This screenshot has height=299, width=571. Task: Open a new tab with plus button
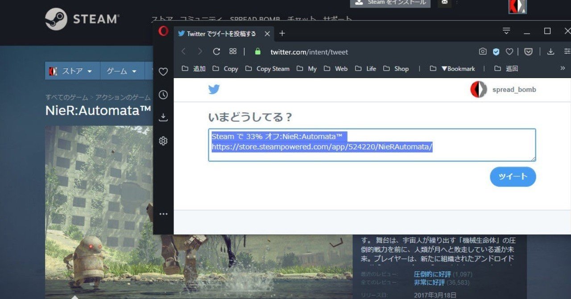click(x=282, y=33)
